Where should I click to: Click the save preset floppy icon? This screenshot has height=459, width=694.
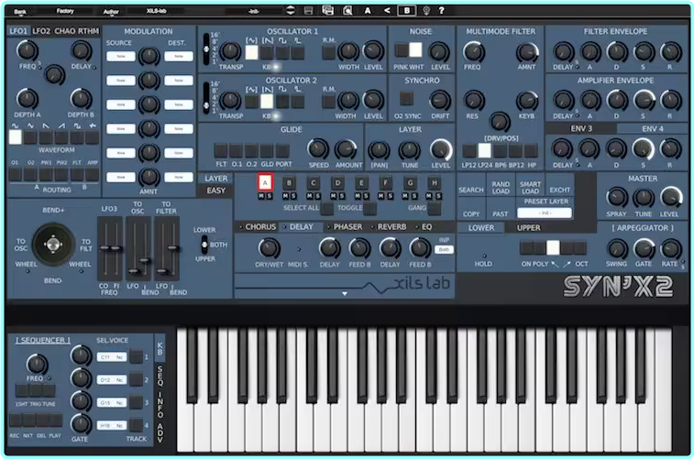pyautogui.click(x=308, y=11)
